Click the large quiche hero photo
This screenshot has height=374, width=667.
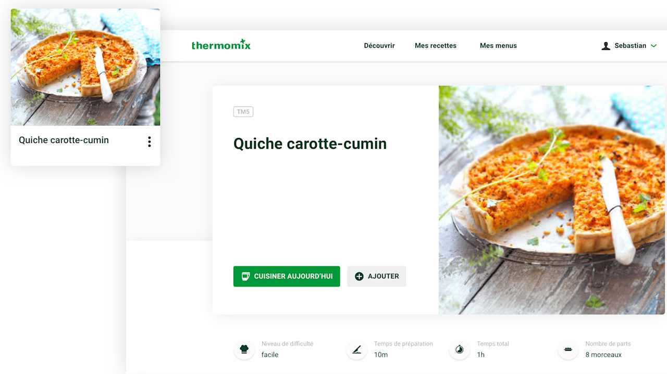(552, 200)
